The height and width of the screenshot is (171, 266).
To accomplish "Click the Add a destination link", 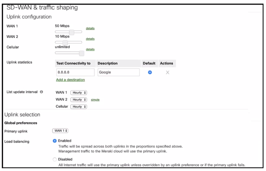I will pos(70,80).
